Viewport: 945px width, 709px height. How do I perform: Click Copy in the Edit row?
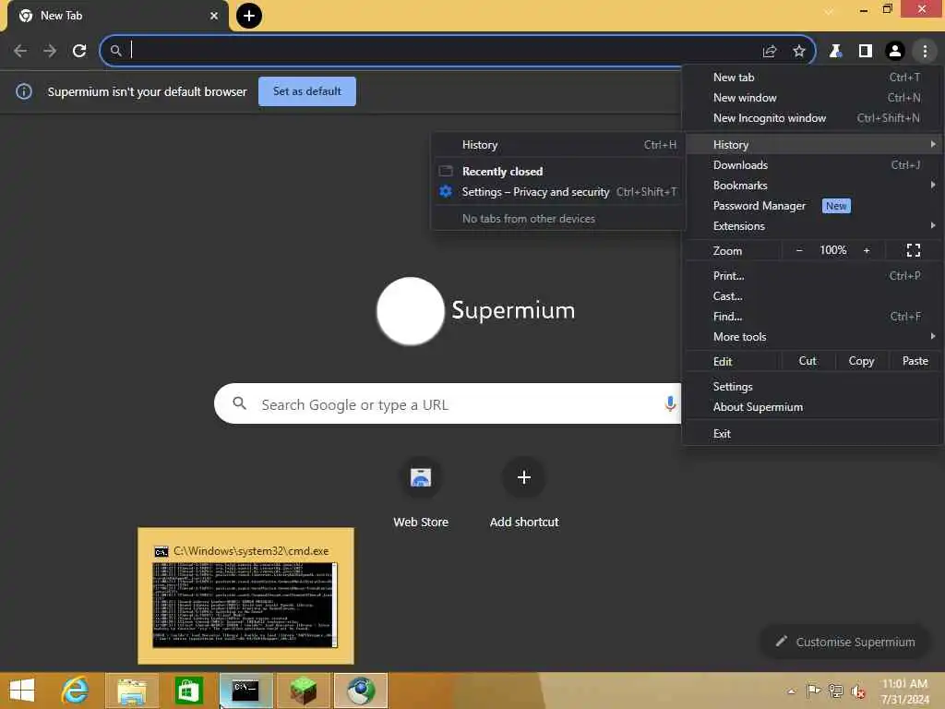point(861,361)
